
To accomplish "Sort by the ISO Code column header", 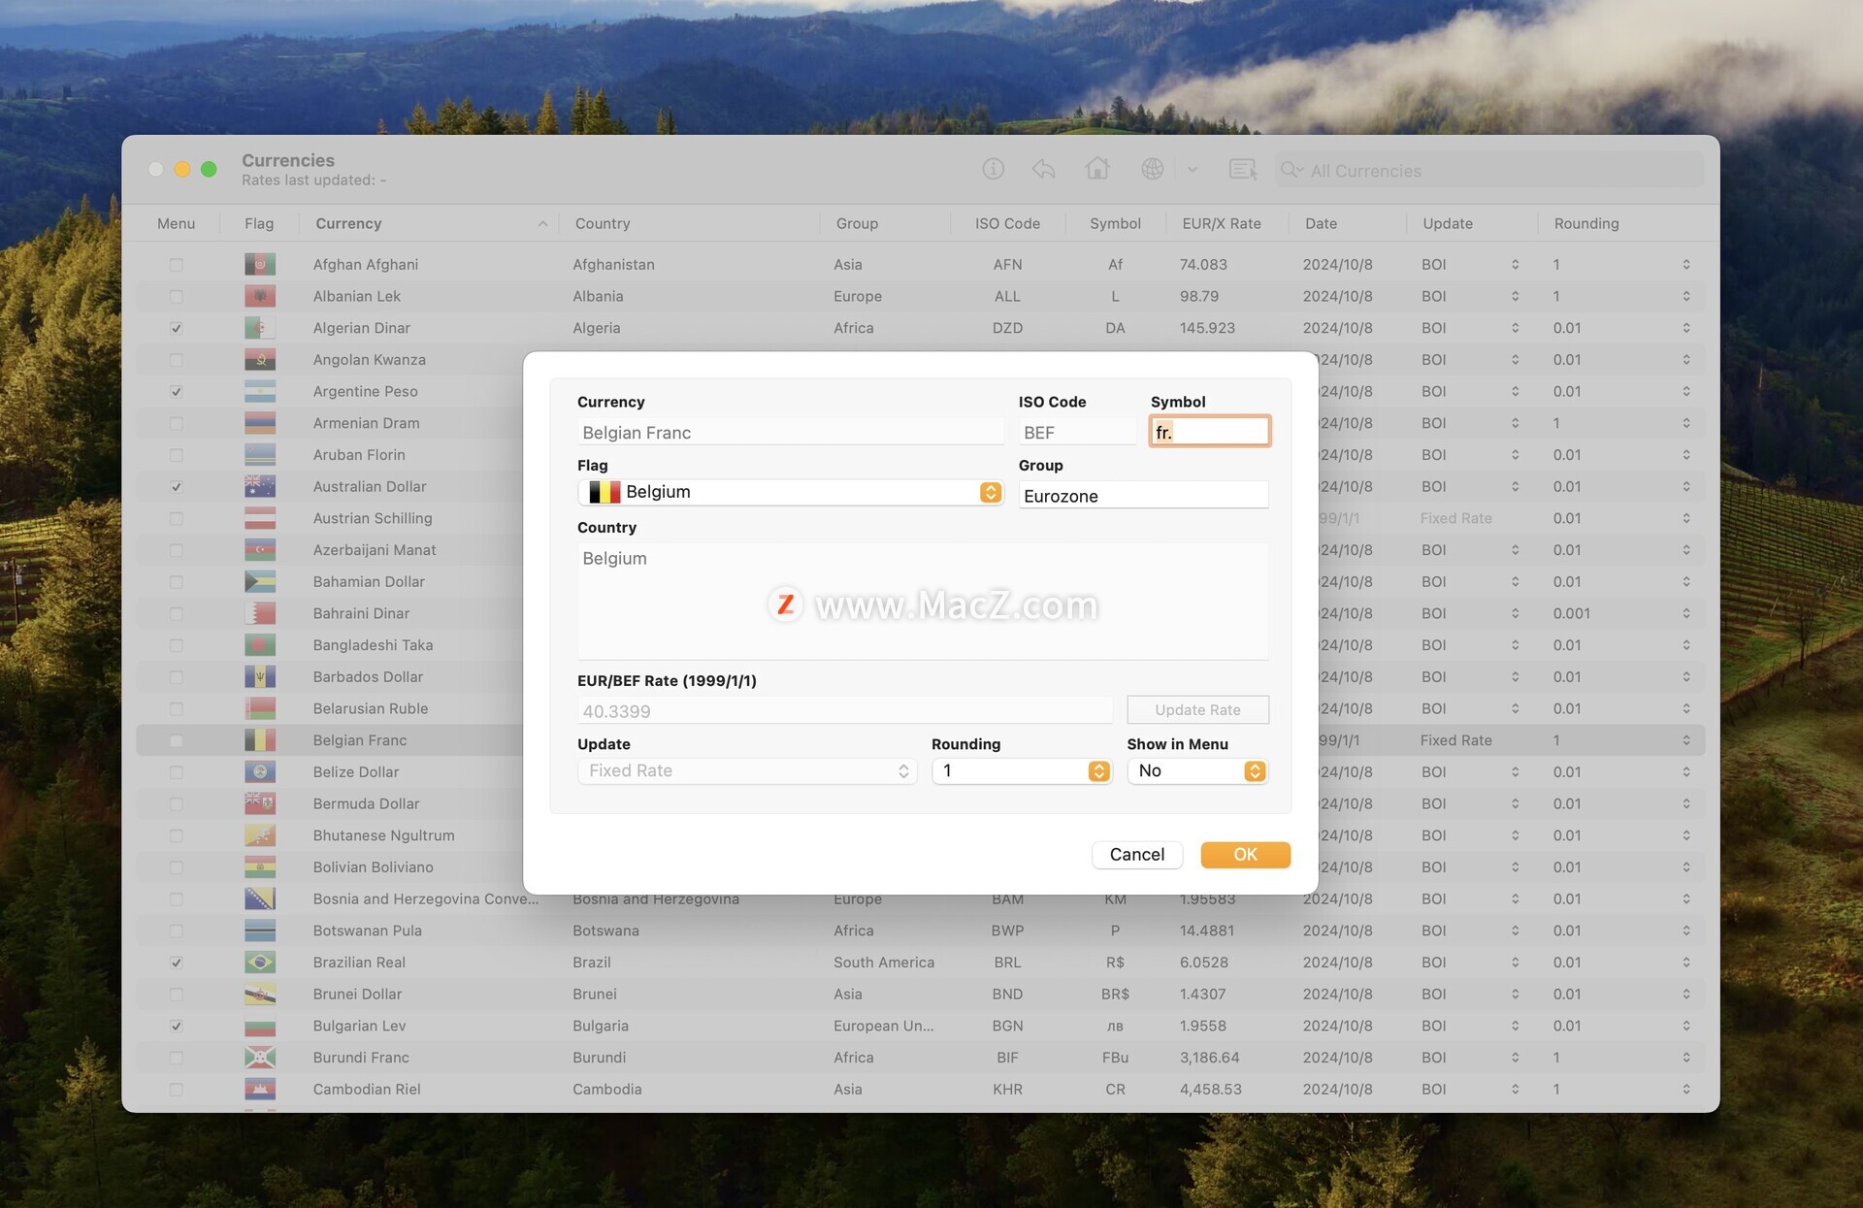I will coord(1007,223).
